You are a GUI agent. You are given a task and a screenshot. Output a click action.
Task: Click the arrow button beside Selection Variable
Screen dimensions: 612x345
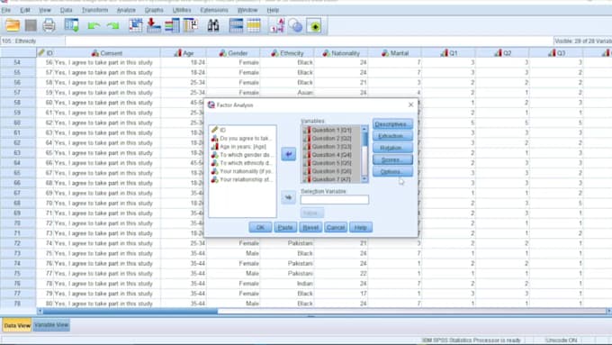pyautogui.click(x=288, y=197)
